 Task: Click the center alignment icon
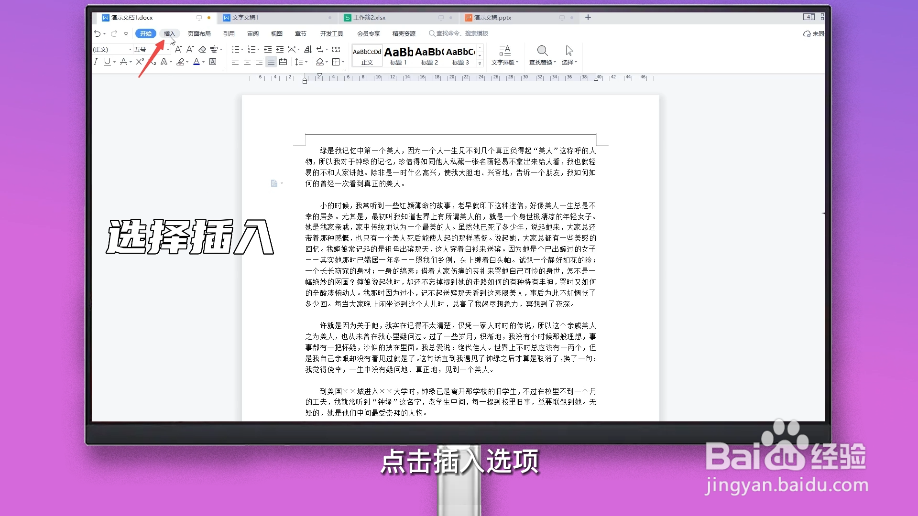pos(247,62)
